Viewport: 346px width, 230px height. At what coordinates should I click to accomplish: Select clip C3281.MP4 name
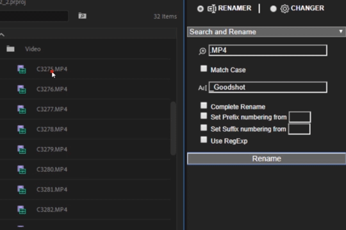(x=52, y=190)
